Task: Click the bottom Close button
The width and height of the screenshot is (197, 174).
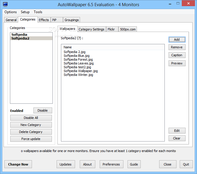Action: point(168,164)
